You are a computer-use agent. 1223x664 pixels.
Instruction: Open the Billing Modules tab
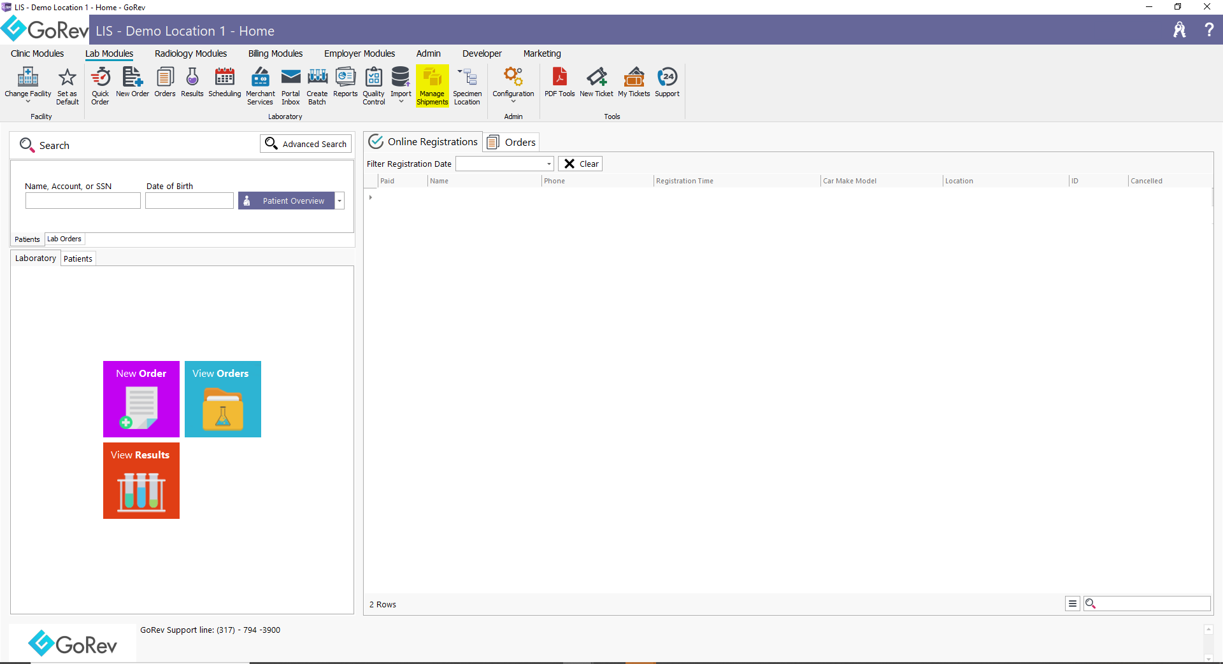pyautogui.click(x=275, y=53)
